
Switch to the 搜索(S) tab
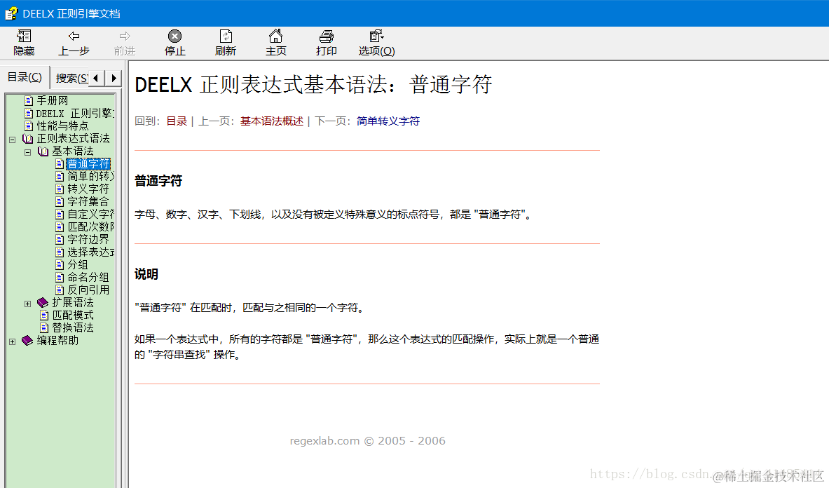click(x=71, y=79)
